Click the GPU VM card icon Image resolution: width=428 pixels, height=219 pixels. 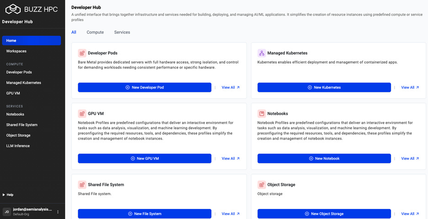82,114
